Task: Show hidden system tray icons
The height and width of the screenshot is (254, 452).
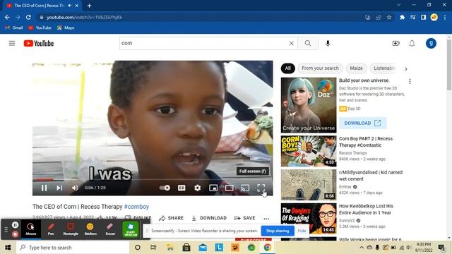Action: pos(362,248)
